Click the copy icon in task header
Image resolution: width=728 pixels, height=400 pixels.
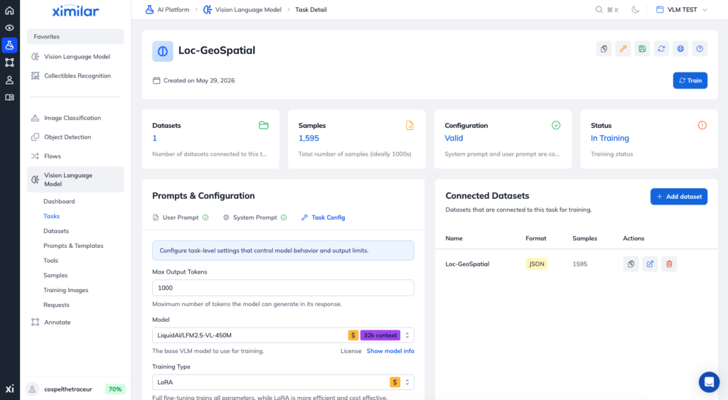(x=604, y=49)
